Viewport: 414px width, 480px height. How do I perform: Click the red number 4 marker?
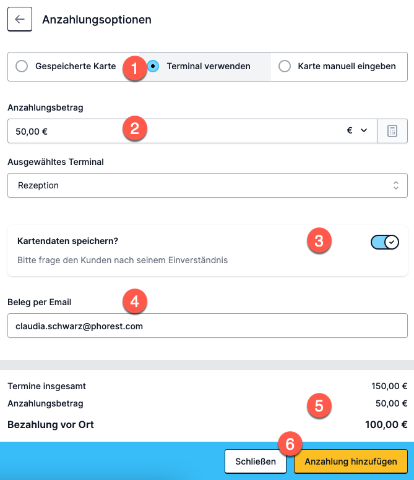135,301
